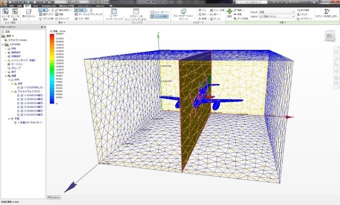Toggle checkbox of Aluminum part 6
Screen dimensions: 340x205
[x=19, y=114]
